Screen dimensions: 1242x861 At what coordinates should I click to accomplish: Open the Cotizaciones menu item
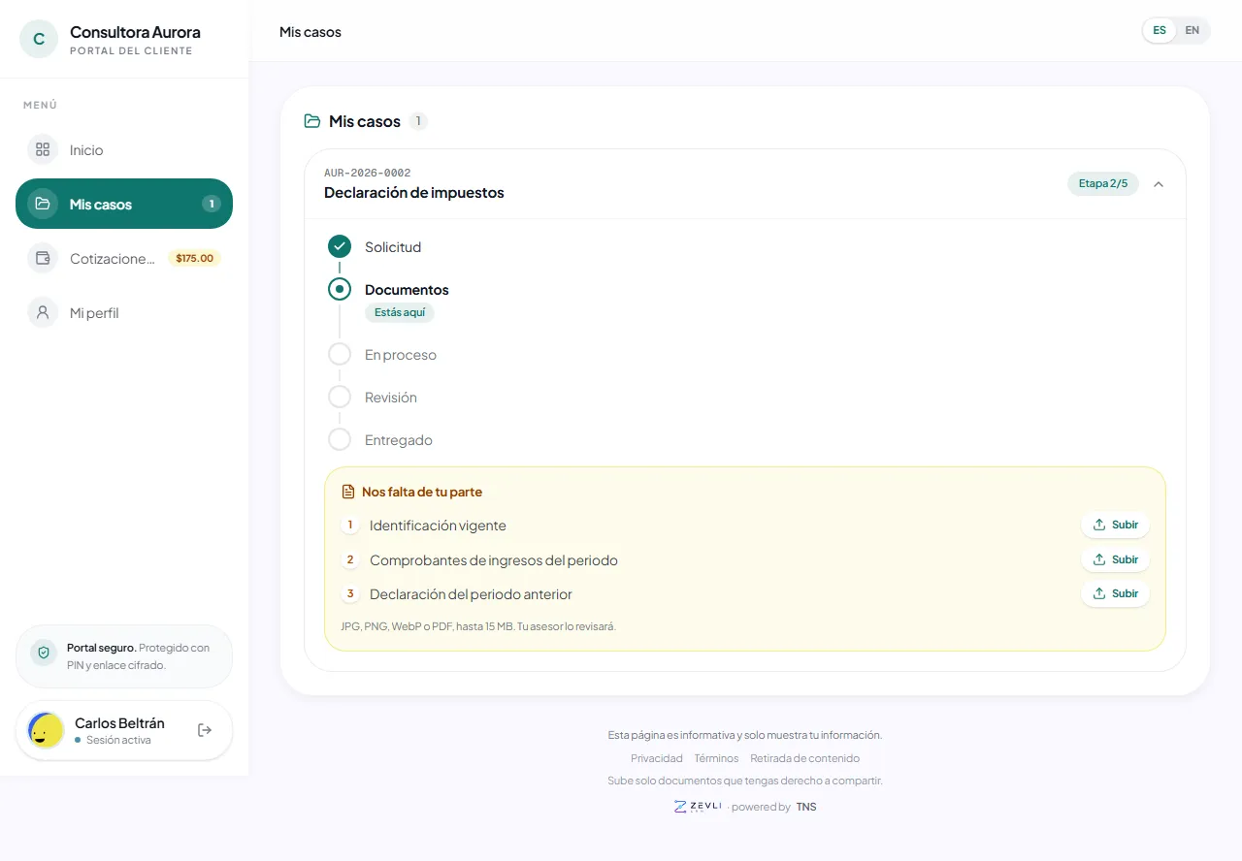coord(124,259)
